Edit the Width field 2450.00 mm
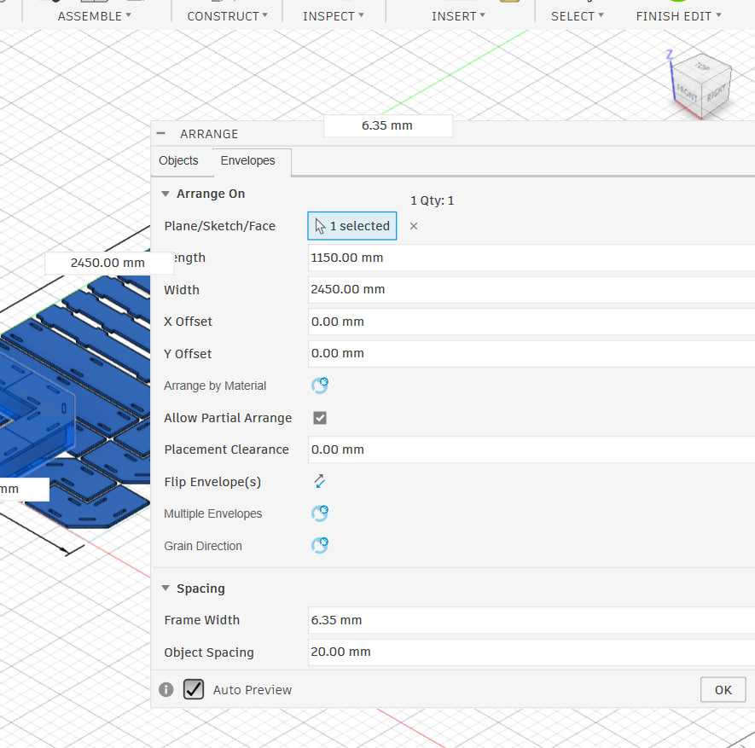 click(531, 289)
